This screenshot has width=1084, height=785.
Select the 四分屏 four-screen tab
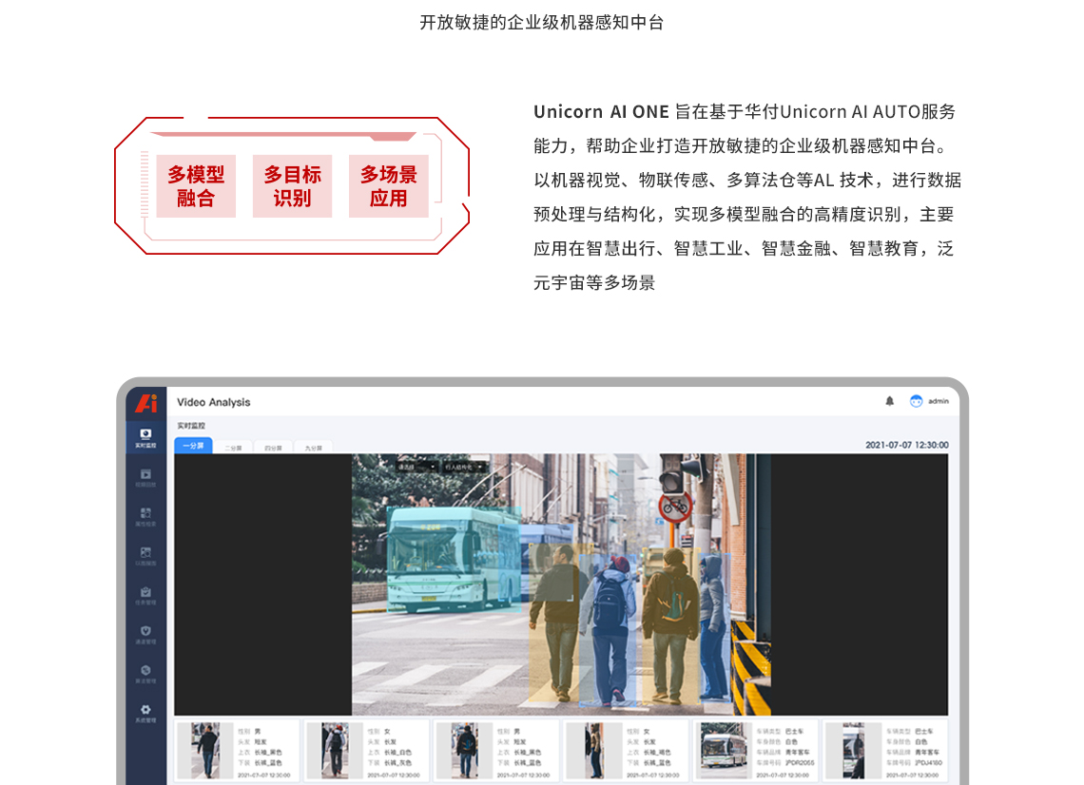pyautogui.click(x=273, y=447)
